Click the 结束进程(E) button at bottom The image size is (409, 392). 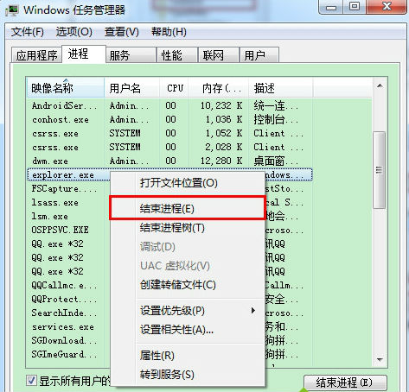(345, 383)
